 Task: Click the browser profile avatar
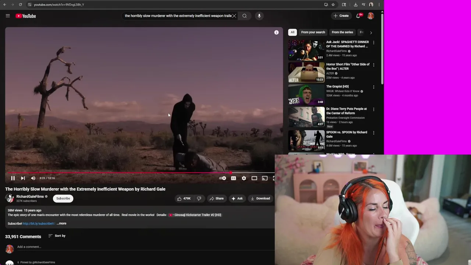pos(371,4)
